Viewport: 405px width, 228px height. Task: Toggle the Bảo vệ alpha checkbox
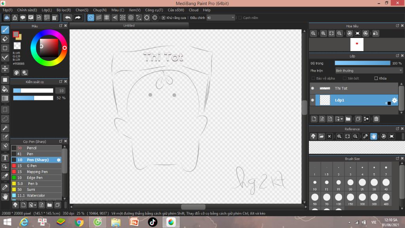[313, 78]
